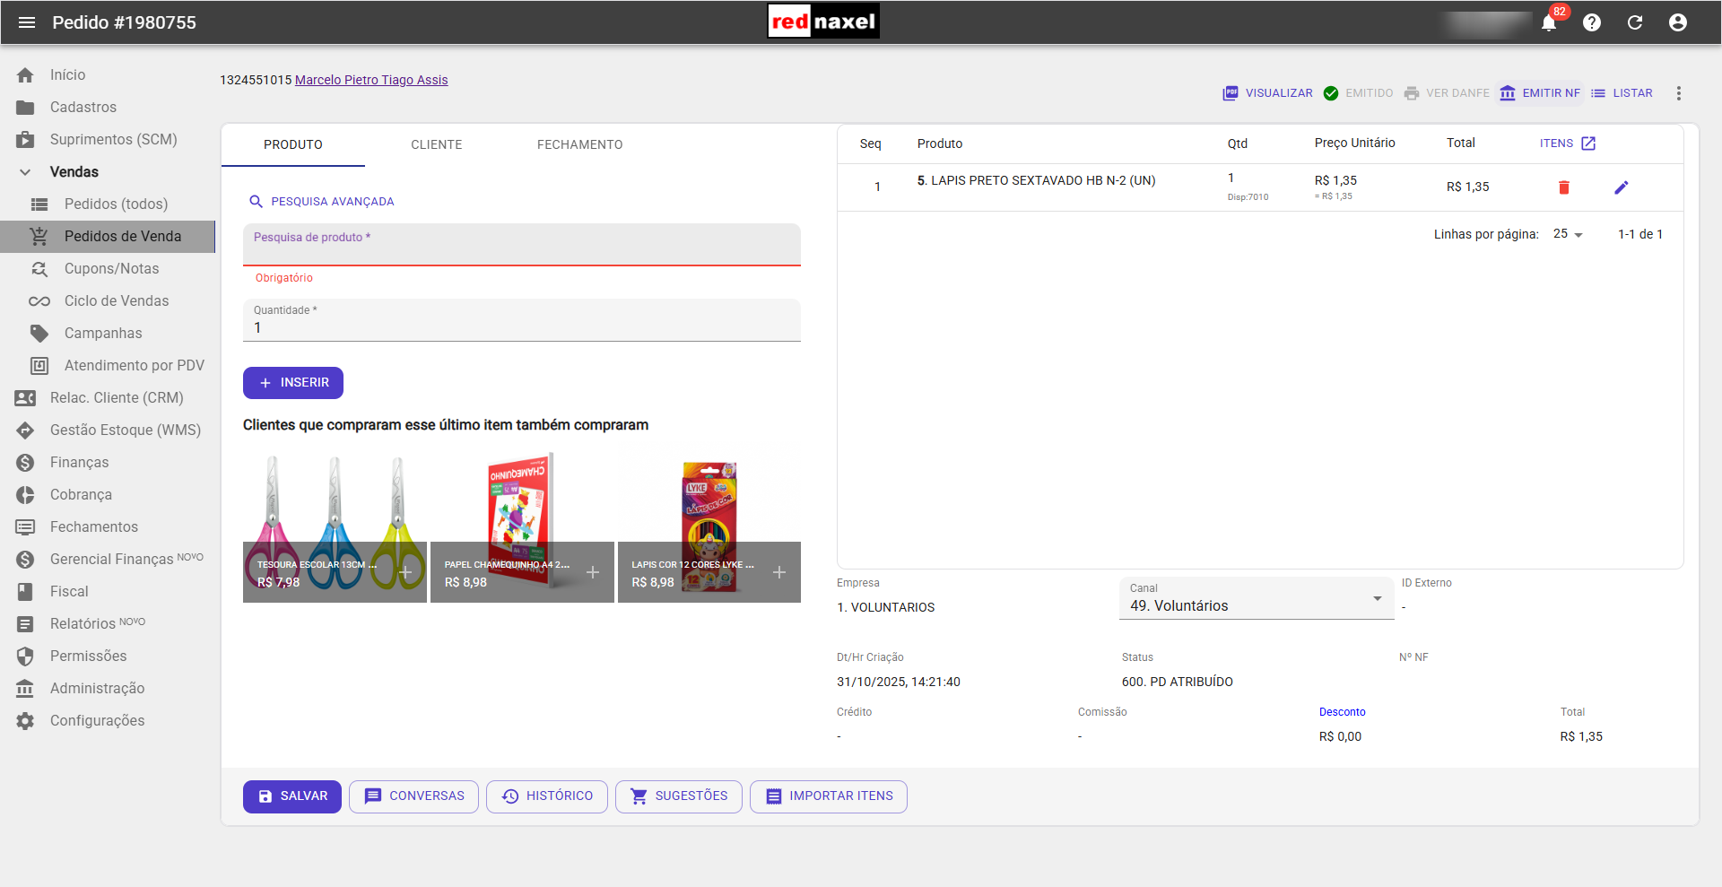Add PAPEL CHAMEQUINHO A4 with plus icon
The height and width of the screenshot is (887, 1722).
(593, 572)
